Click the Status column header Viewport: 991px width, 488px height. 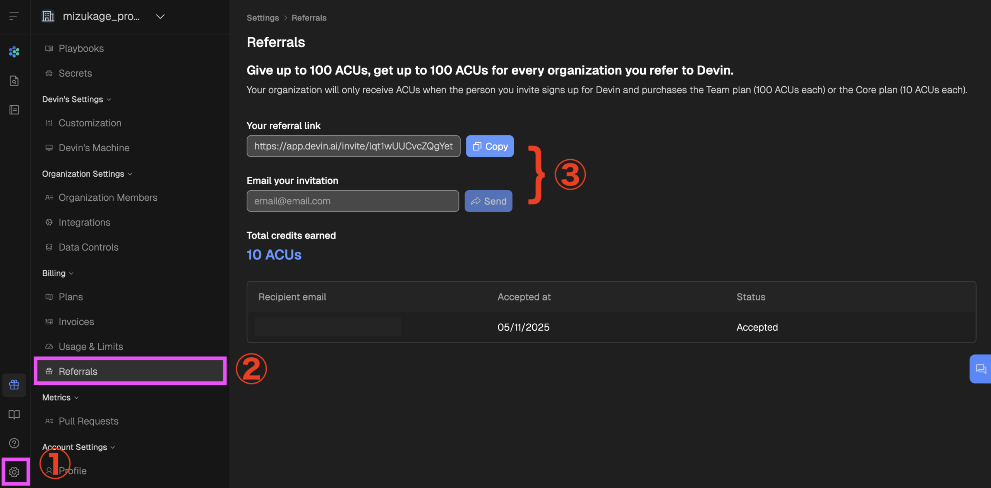tap(751, 297)
